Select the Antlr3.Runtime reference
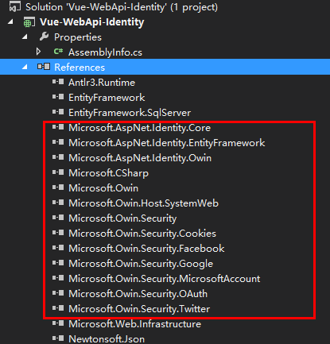 pyautogui.click(x=102, y=83)
